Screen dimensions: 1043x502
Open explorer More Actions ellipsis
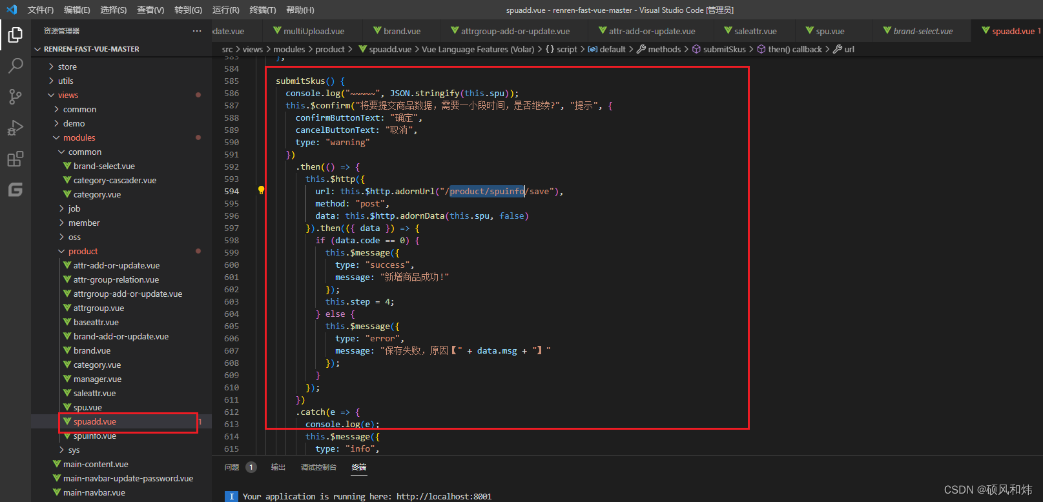(x=197, y=31)
